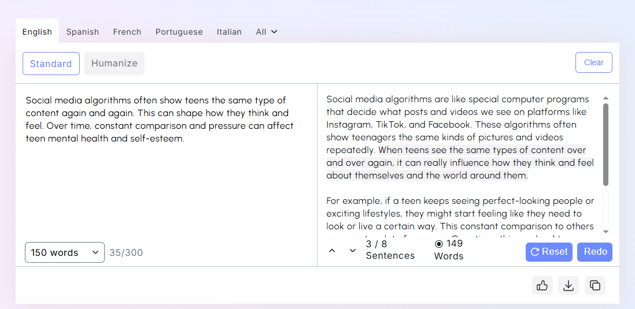635x309 pixels.
Task: Open the 150 words length dropdown
Action: (x=65, y=252)
